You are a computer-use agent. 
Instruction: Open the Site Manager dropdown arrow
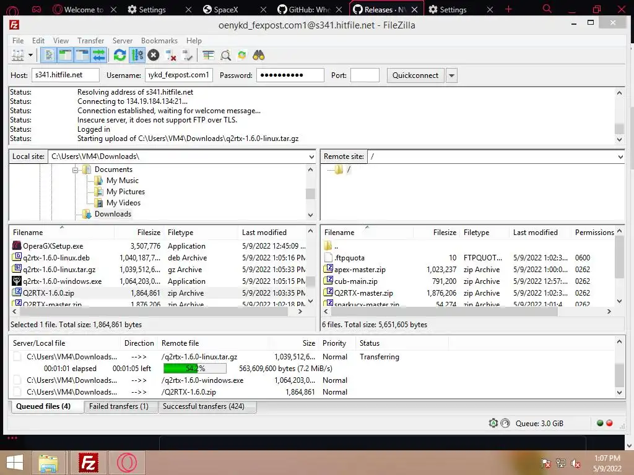point(30,55)
